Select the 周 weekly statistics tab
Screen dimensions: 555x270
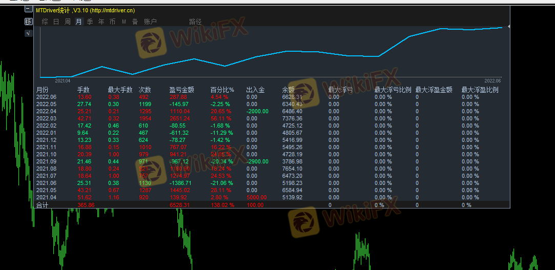click(x=67, y=22)
